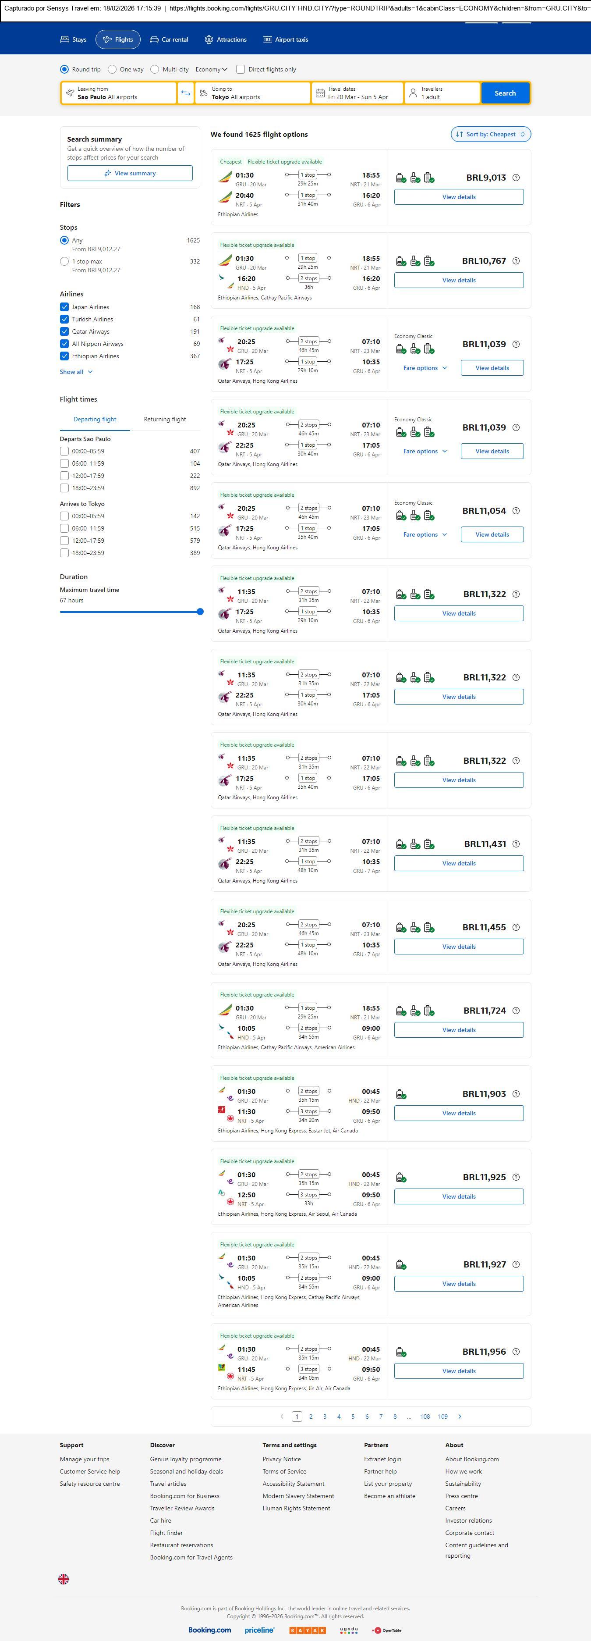This screenshot has height=1641, width=591.
Task: Click the View summary button
Action: point(130,173)
